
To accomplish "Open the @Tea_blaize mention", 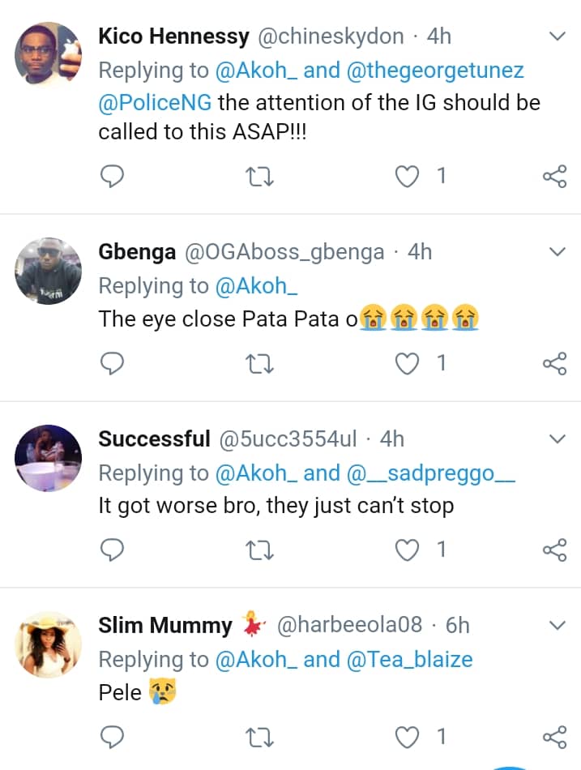I will (409, 659).
